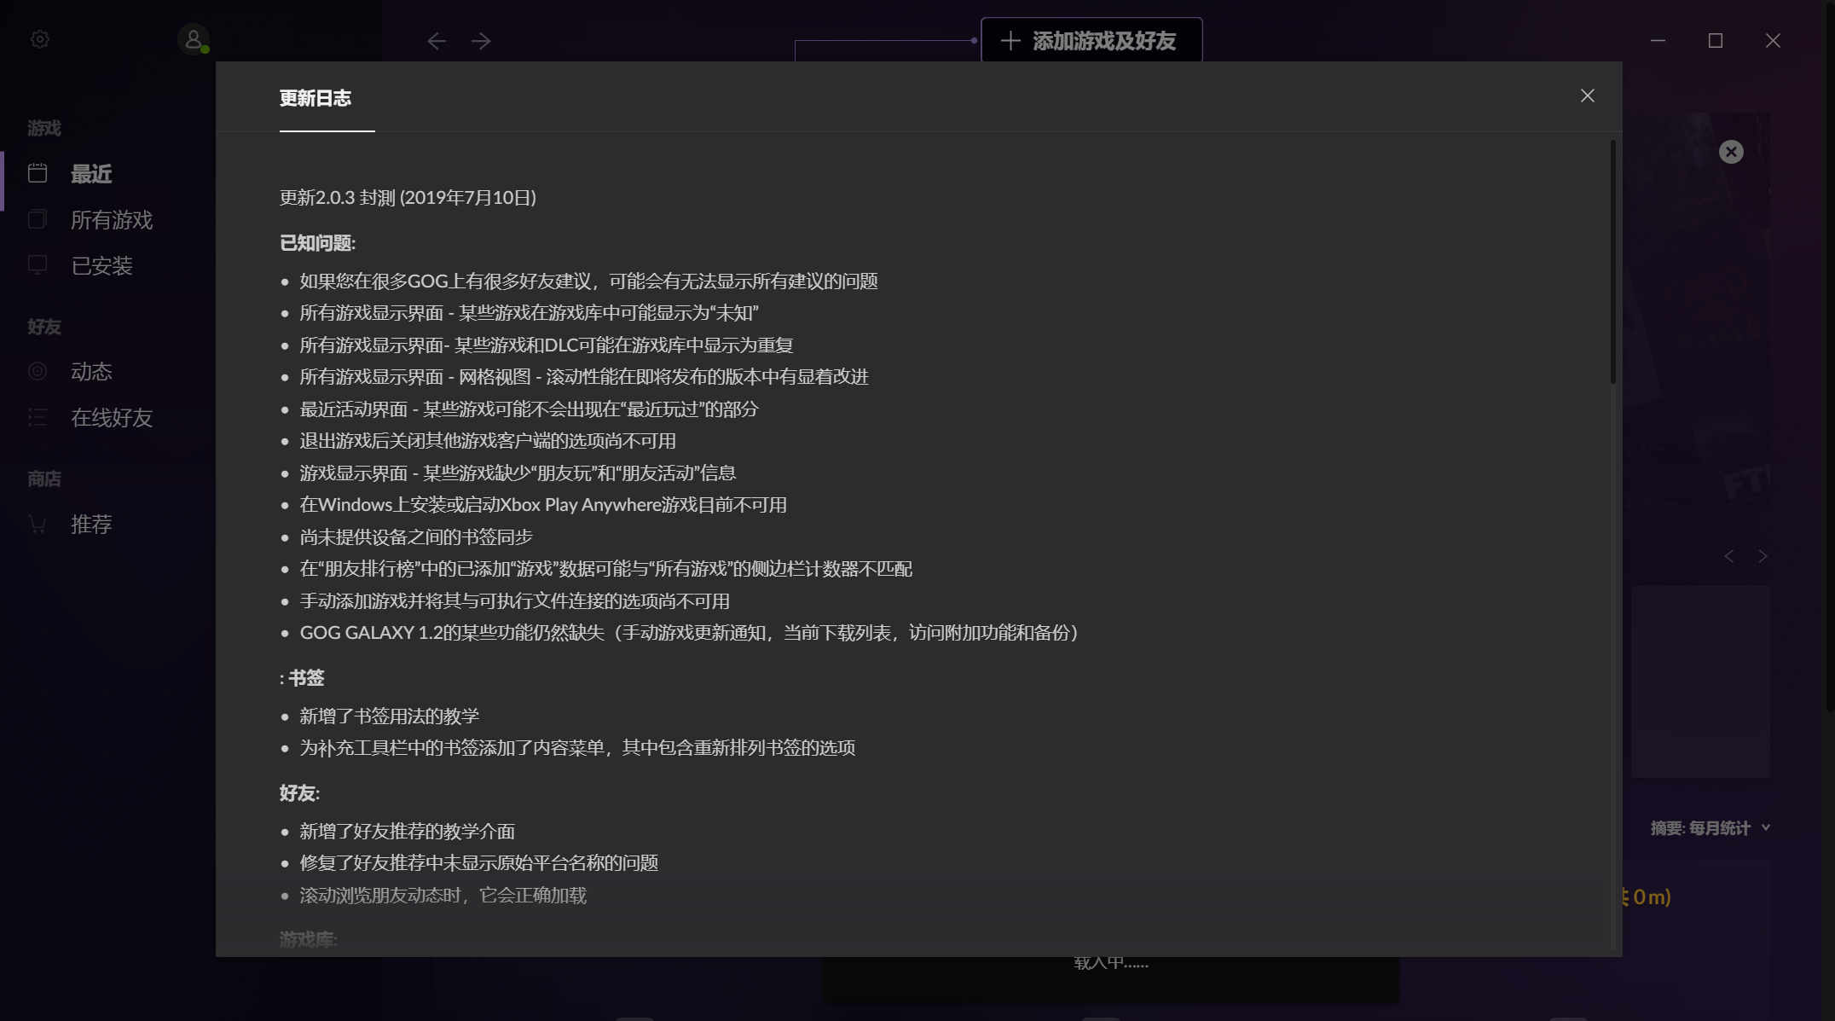
Task: Navigate forward with the right arrow
Action: point(481,41)
